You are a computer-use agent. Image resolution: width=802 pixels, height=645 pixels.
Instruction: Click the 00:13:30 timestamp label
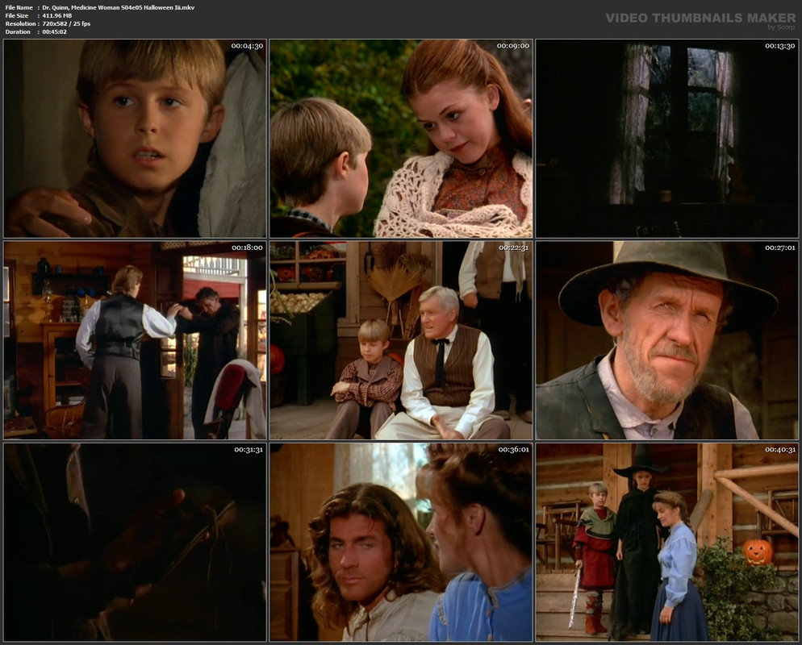click(x=779, y=46)
